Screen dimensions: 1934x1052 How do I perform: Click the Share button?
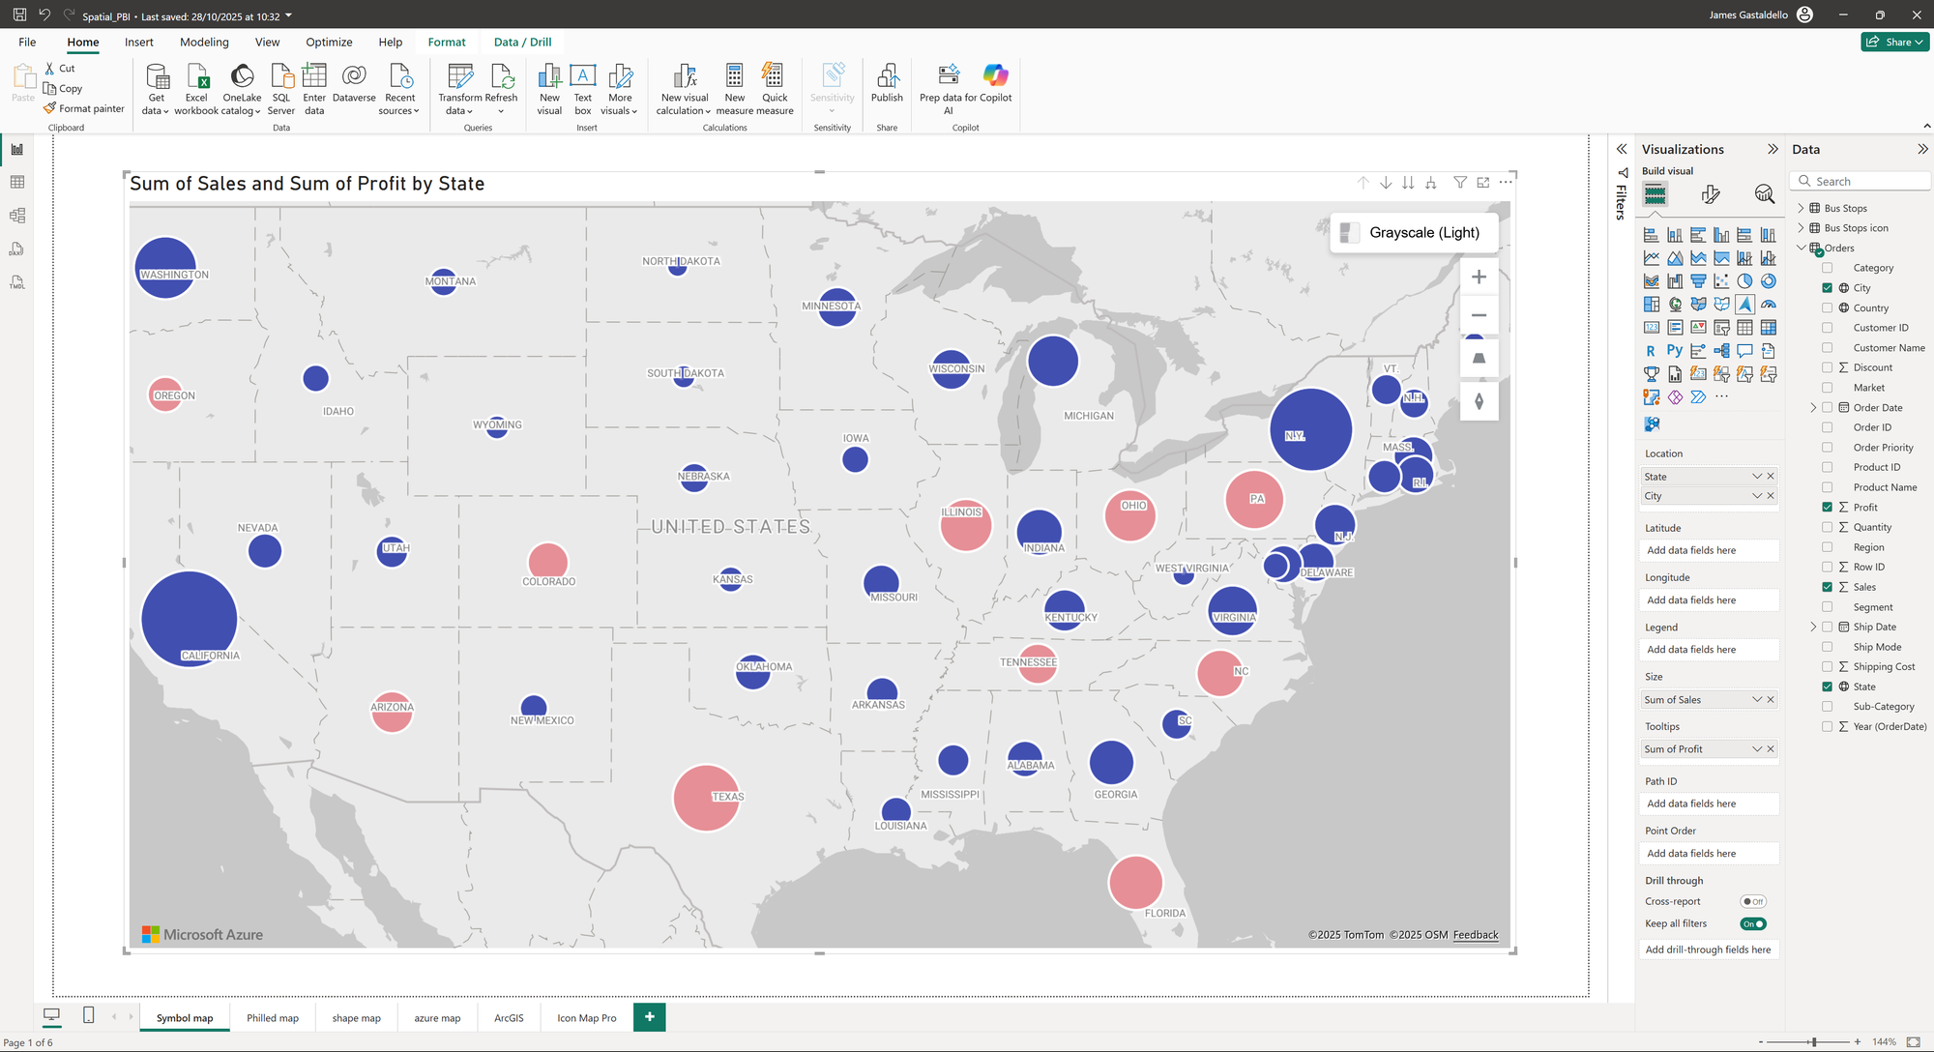pos(1893,43)
